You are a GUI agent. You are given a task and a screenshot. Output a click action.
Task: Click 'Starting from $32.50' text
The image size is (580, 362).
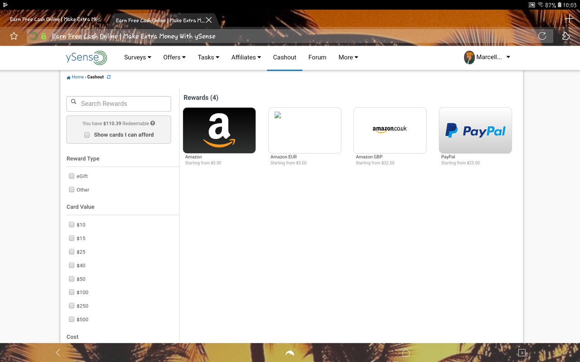(375, 163)
